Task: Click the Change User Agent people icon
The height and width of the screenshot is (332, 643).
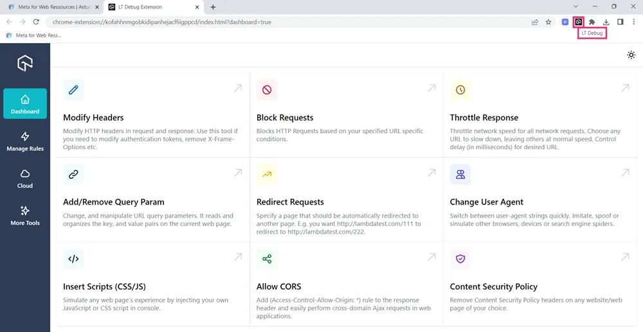Action: click(460, 174)
